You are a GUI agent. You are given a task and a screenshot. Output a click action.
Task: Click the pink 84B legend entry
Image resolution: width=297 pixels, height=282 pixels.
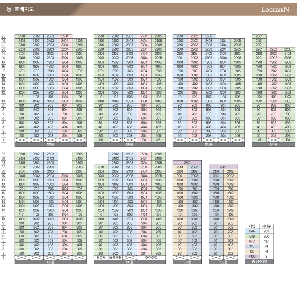click(x=252, y=236)
